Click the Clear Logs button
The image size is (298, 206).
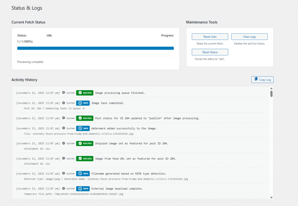click(x=249, y=37)
